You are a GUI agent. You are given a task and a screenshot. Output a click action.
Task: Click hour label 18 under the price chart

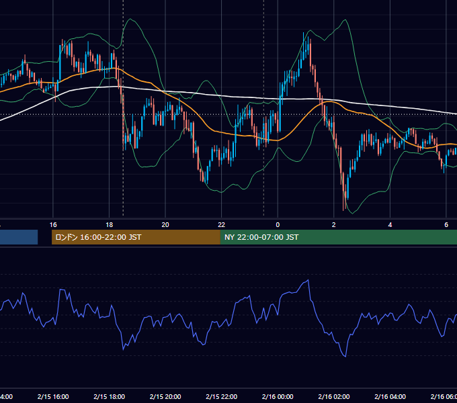110,225
